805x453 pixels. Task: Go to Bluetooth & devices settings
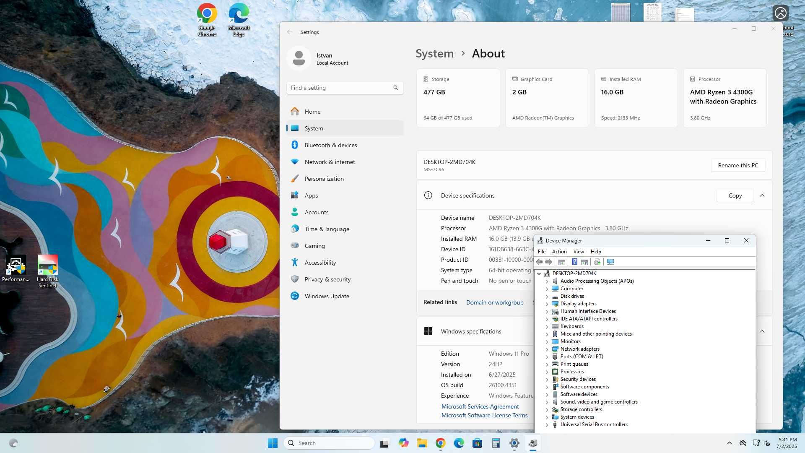click(345, 145)
